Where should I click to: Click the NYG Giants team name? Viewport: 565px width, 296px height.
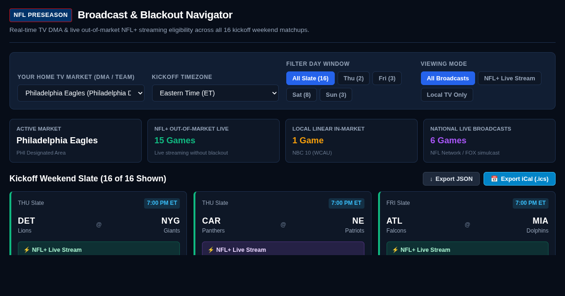(x=170, y=225)
